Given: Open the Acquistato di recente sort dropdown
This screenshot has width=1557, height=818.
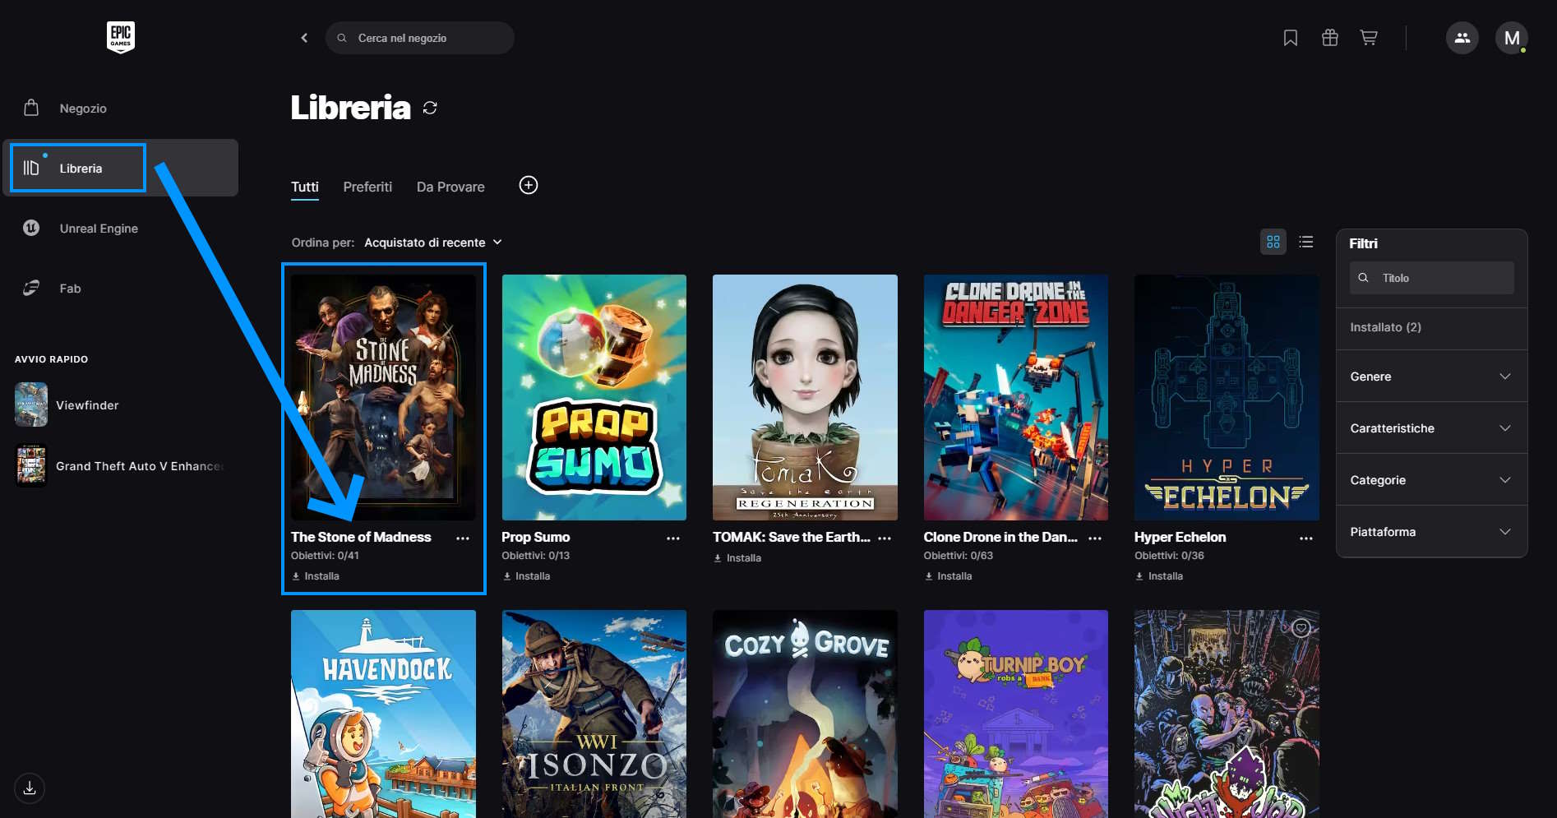Looking at the screenshot, I should coord(432,243).
